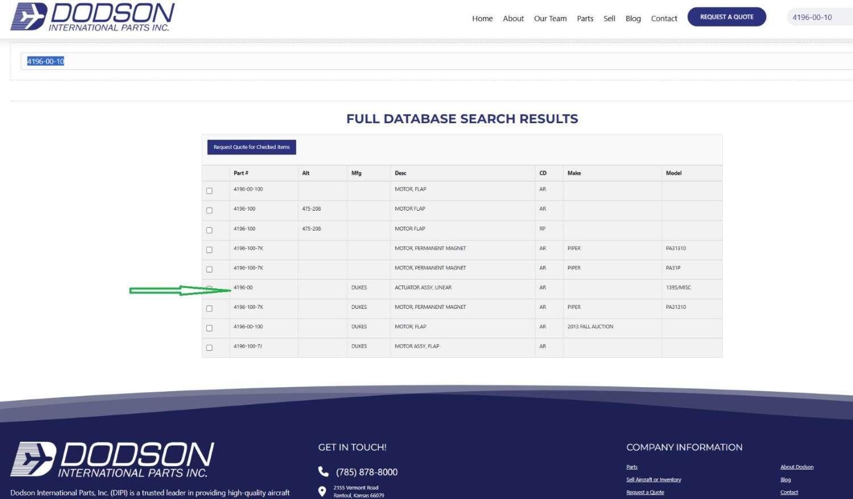Toggle checkbox for 2013 FALL AUCTION row
853x499 pixels.
pyautogui.click(x=209, y=328)
